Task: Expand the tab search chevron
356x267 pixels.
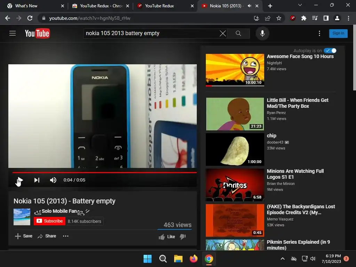Action: pos(300,5)
